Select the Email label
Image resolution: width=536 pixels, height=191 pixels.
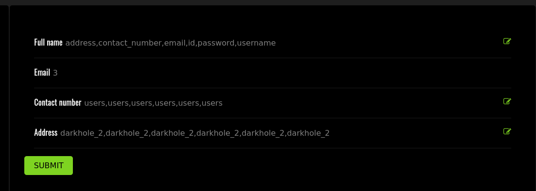tap(42, 73)
